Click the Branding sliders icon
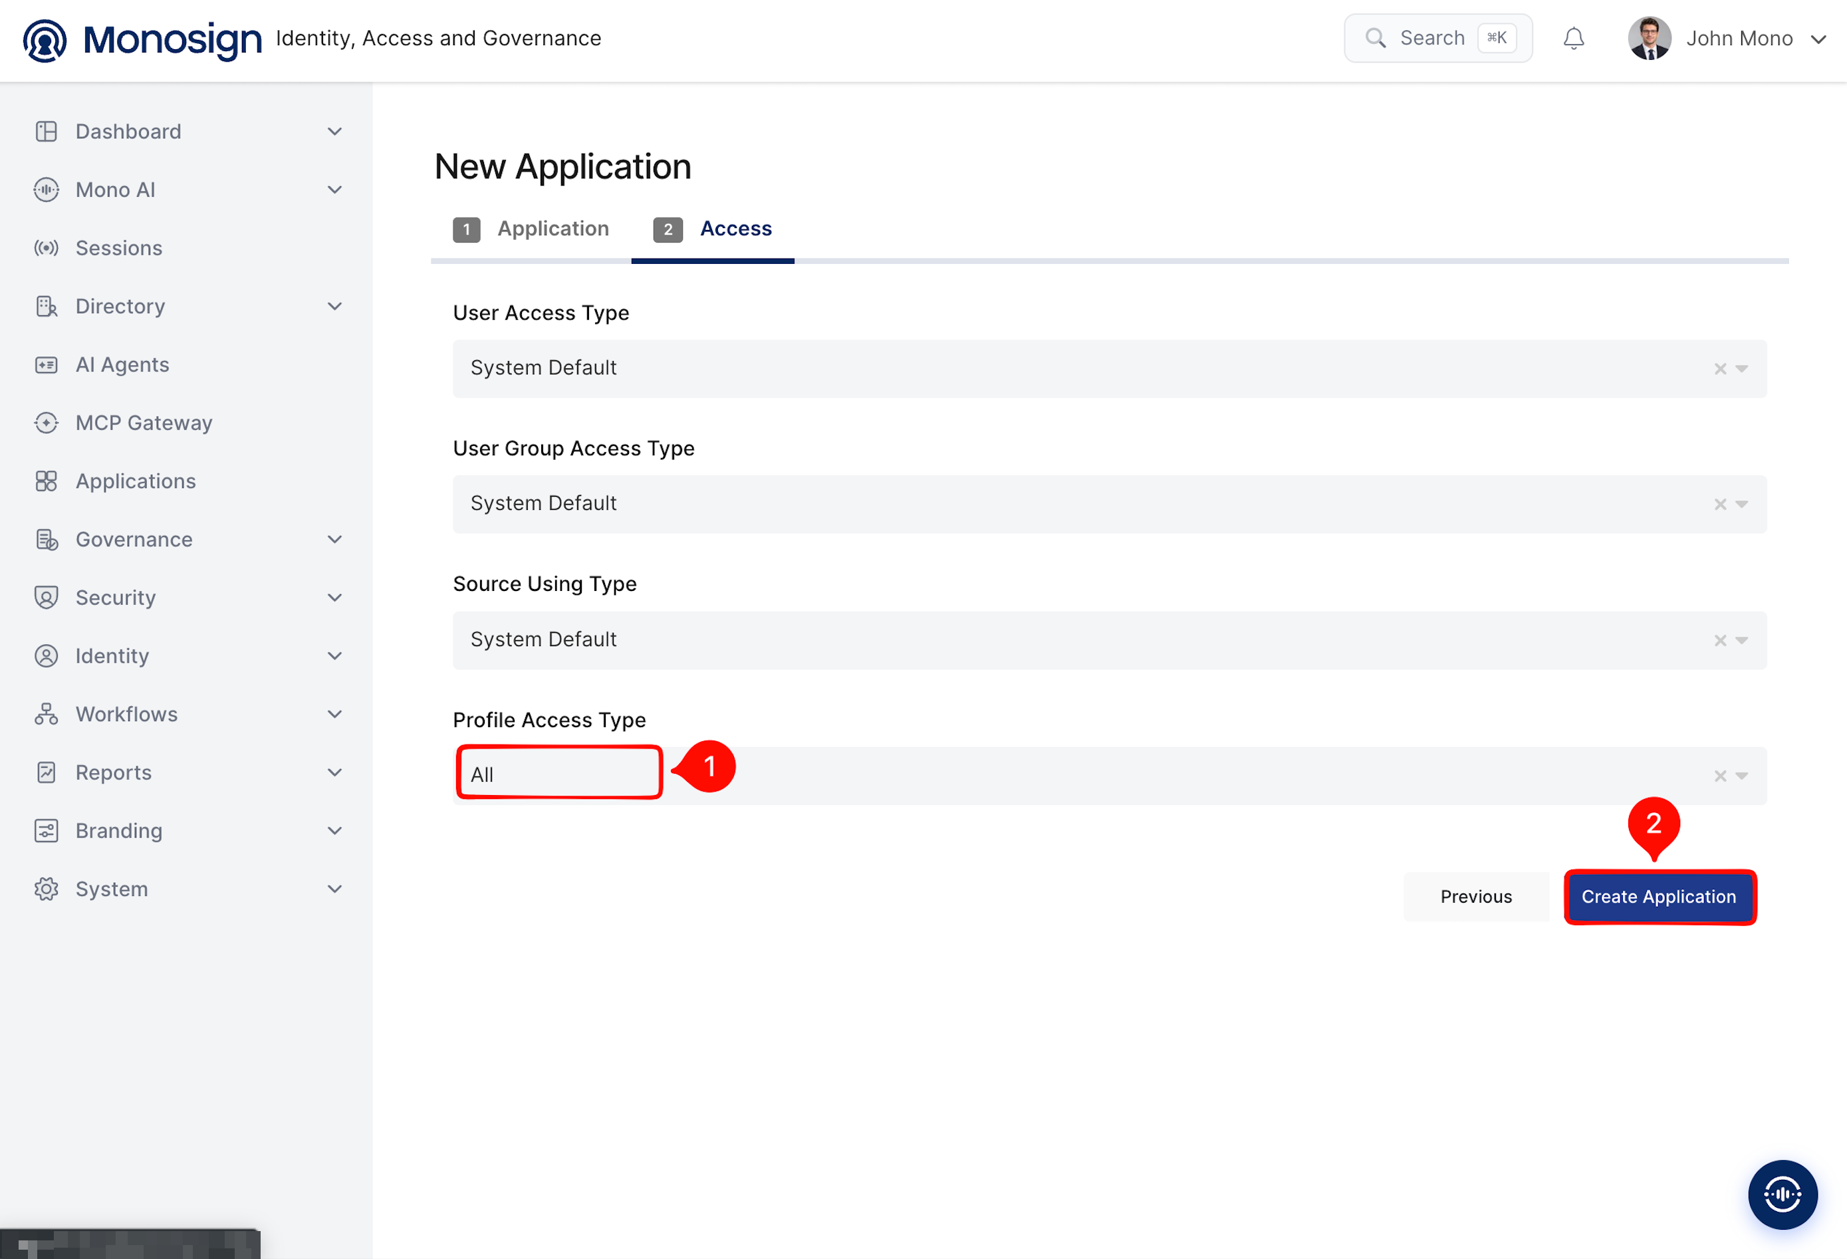 coord(46,831)
